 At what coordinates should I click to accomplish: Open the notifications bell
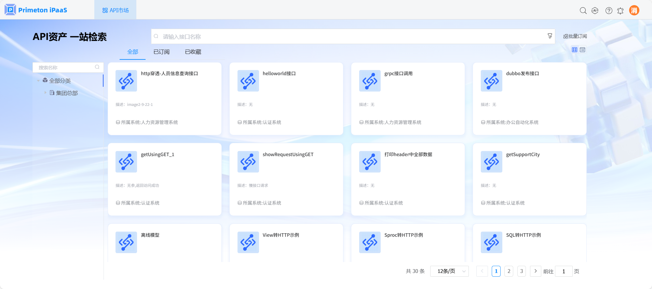pyautogui.click(x=620, y=11)
